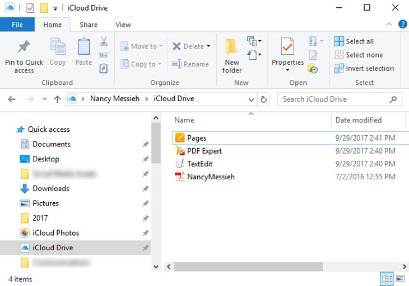Expand the Delete dropdown arrow
The width and height of the screenshot is (409, 286).
(x=208, y=46)
